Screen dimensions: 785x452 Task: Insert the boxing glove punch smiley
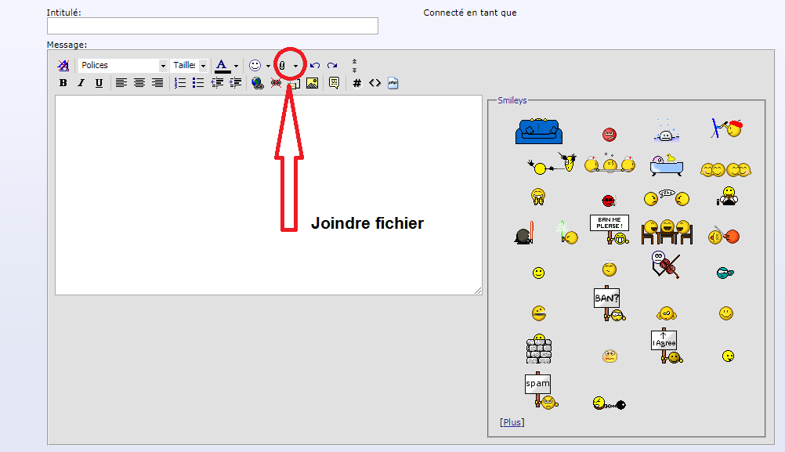pos(724,235)
